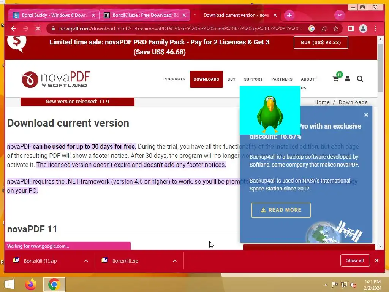
Task: Open the shopping cart icon
Action: coord(335,79)
